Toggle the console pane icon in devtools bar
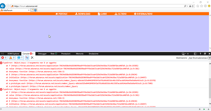The height and width of the screenshot is (111, 211). pyautogui.click(x=195, y=54)
